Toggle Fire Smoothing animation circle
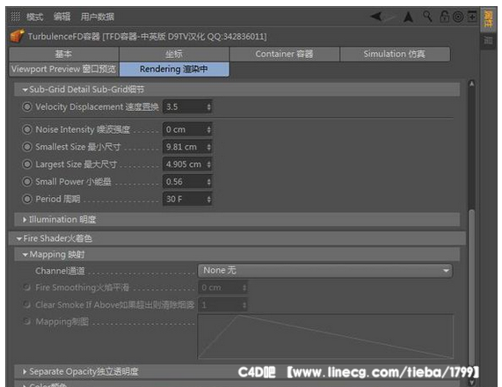 [27, 287]
